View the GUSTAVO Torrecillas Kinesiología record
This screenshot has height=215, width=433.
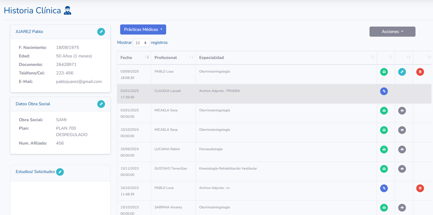[x=402, y=169]
